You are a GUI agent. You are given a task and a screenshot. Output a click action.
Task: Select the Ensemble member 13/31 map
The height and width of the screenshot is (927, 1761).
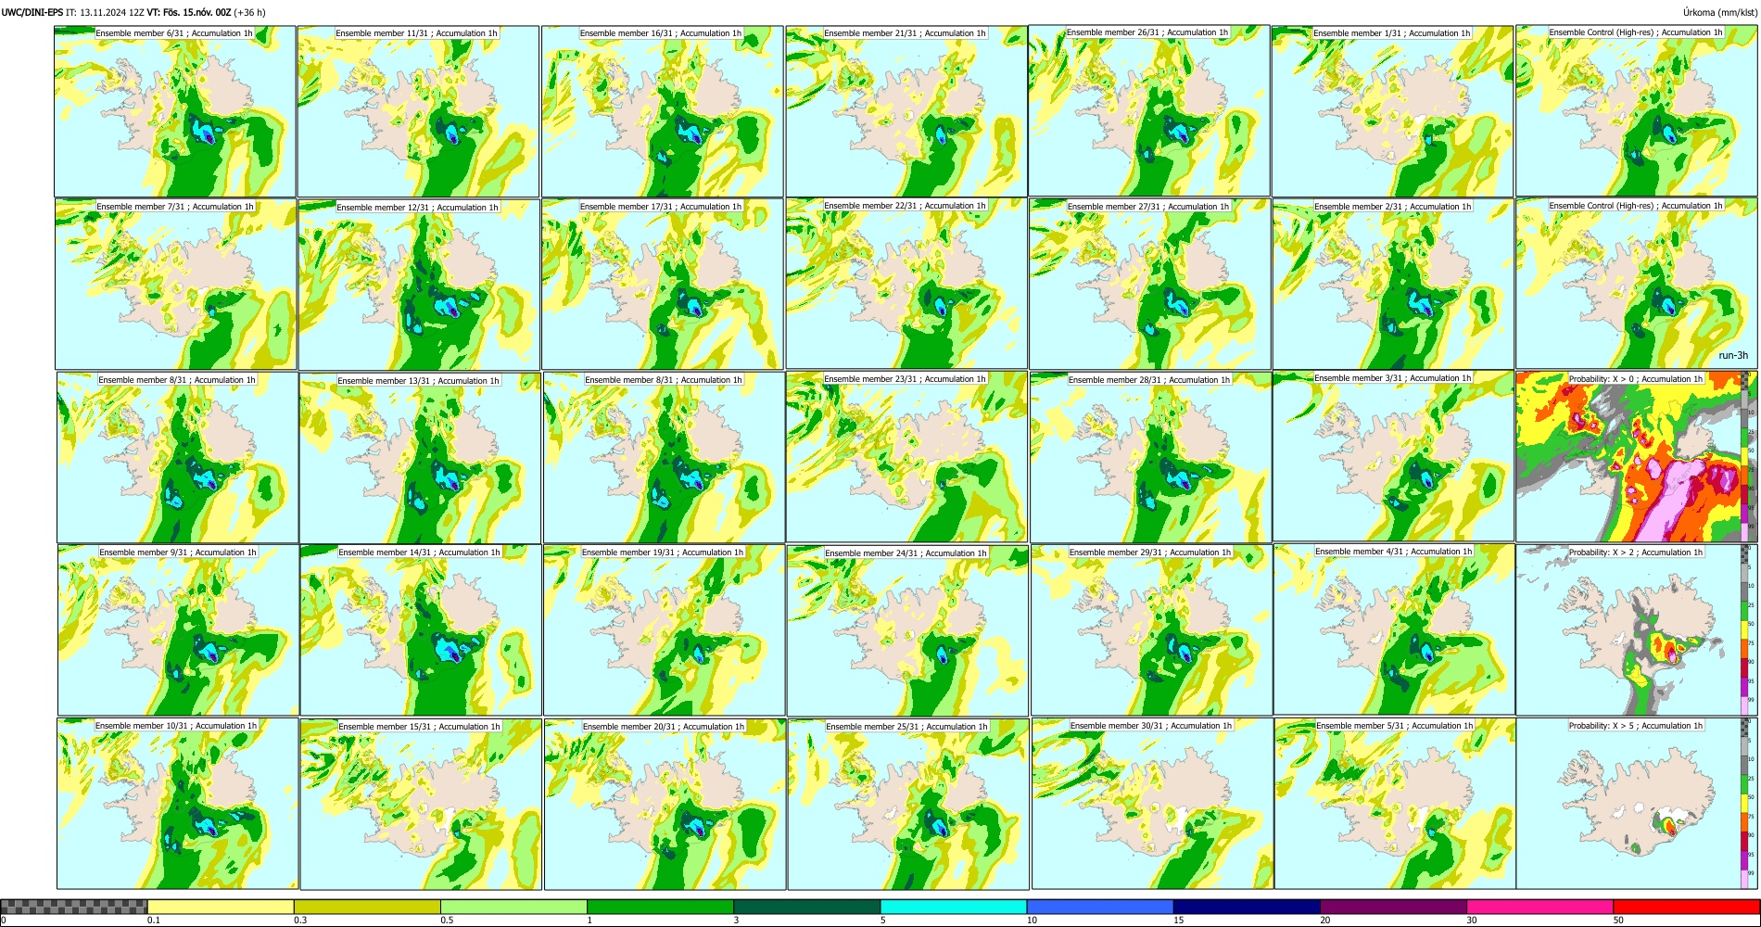pos(420,458)
